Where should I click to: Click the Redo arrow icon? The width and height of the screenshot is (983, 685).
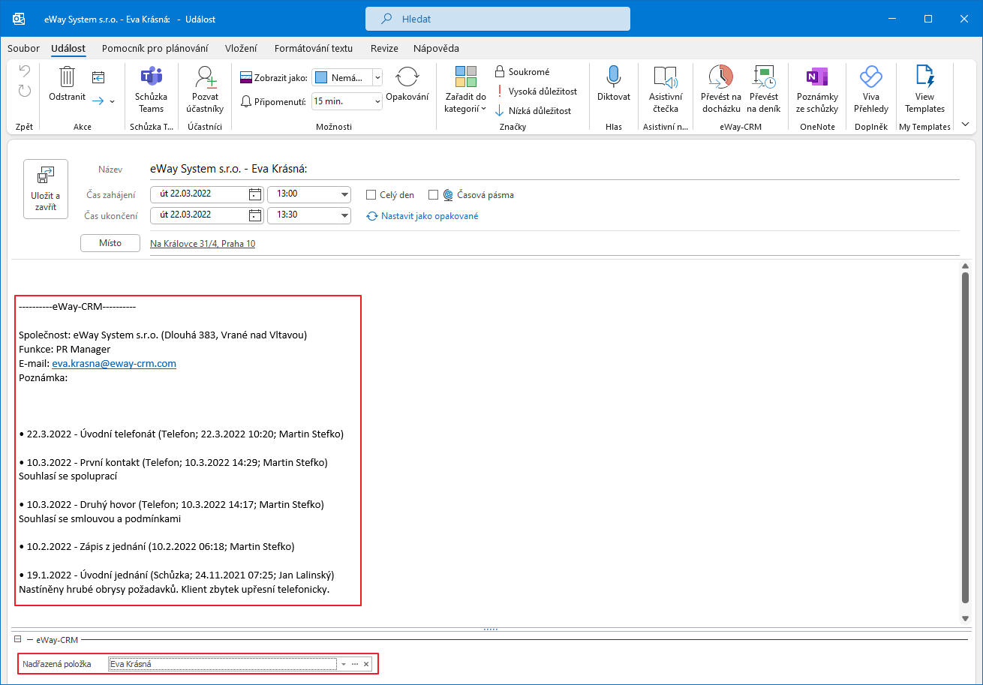click(25, 91)
